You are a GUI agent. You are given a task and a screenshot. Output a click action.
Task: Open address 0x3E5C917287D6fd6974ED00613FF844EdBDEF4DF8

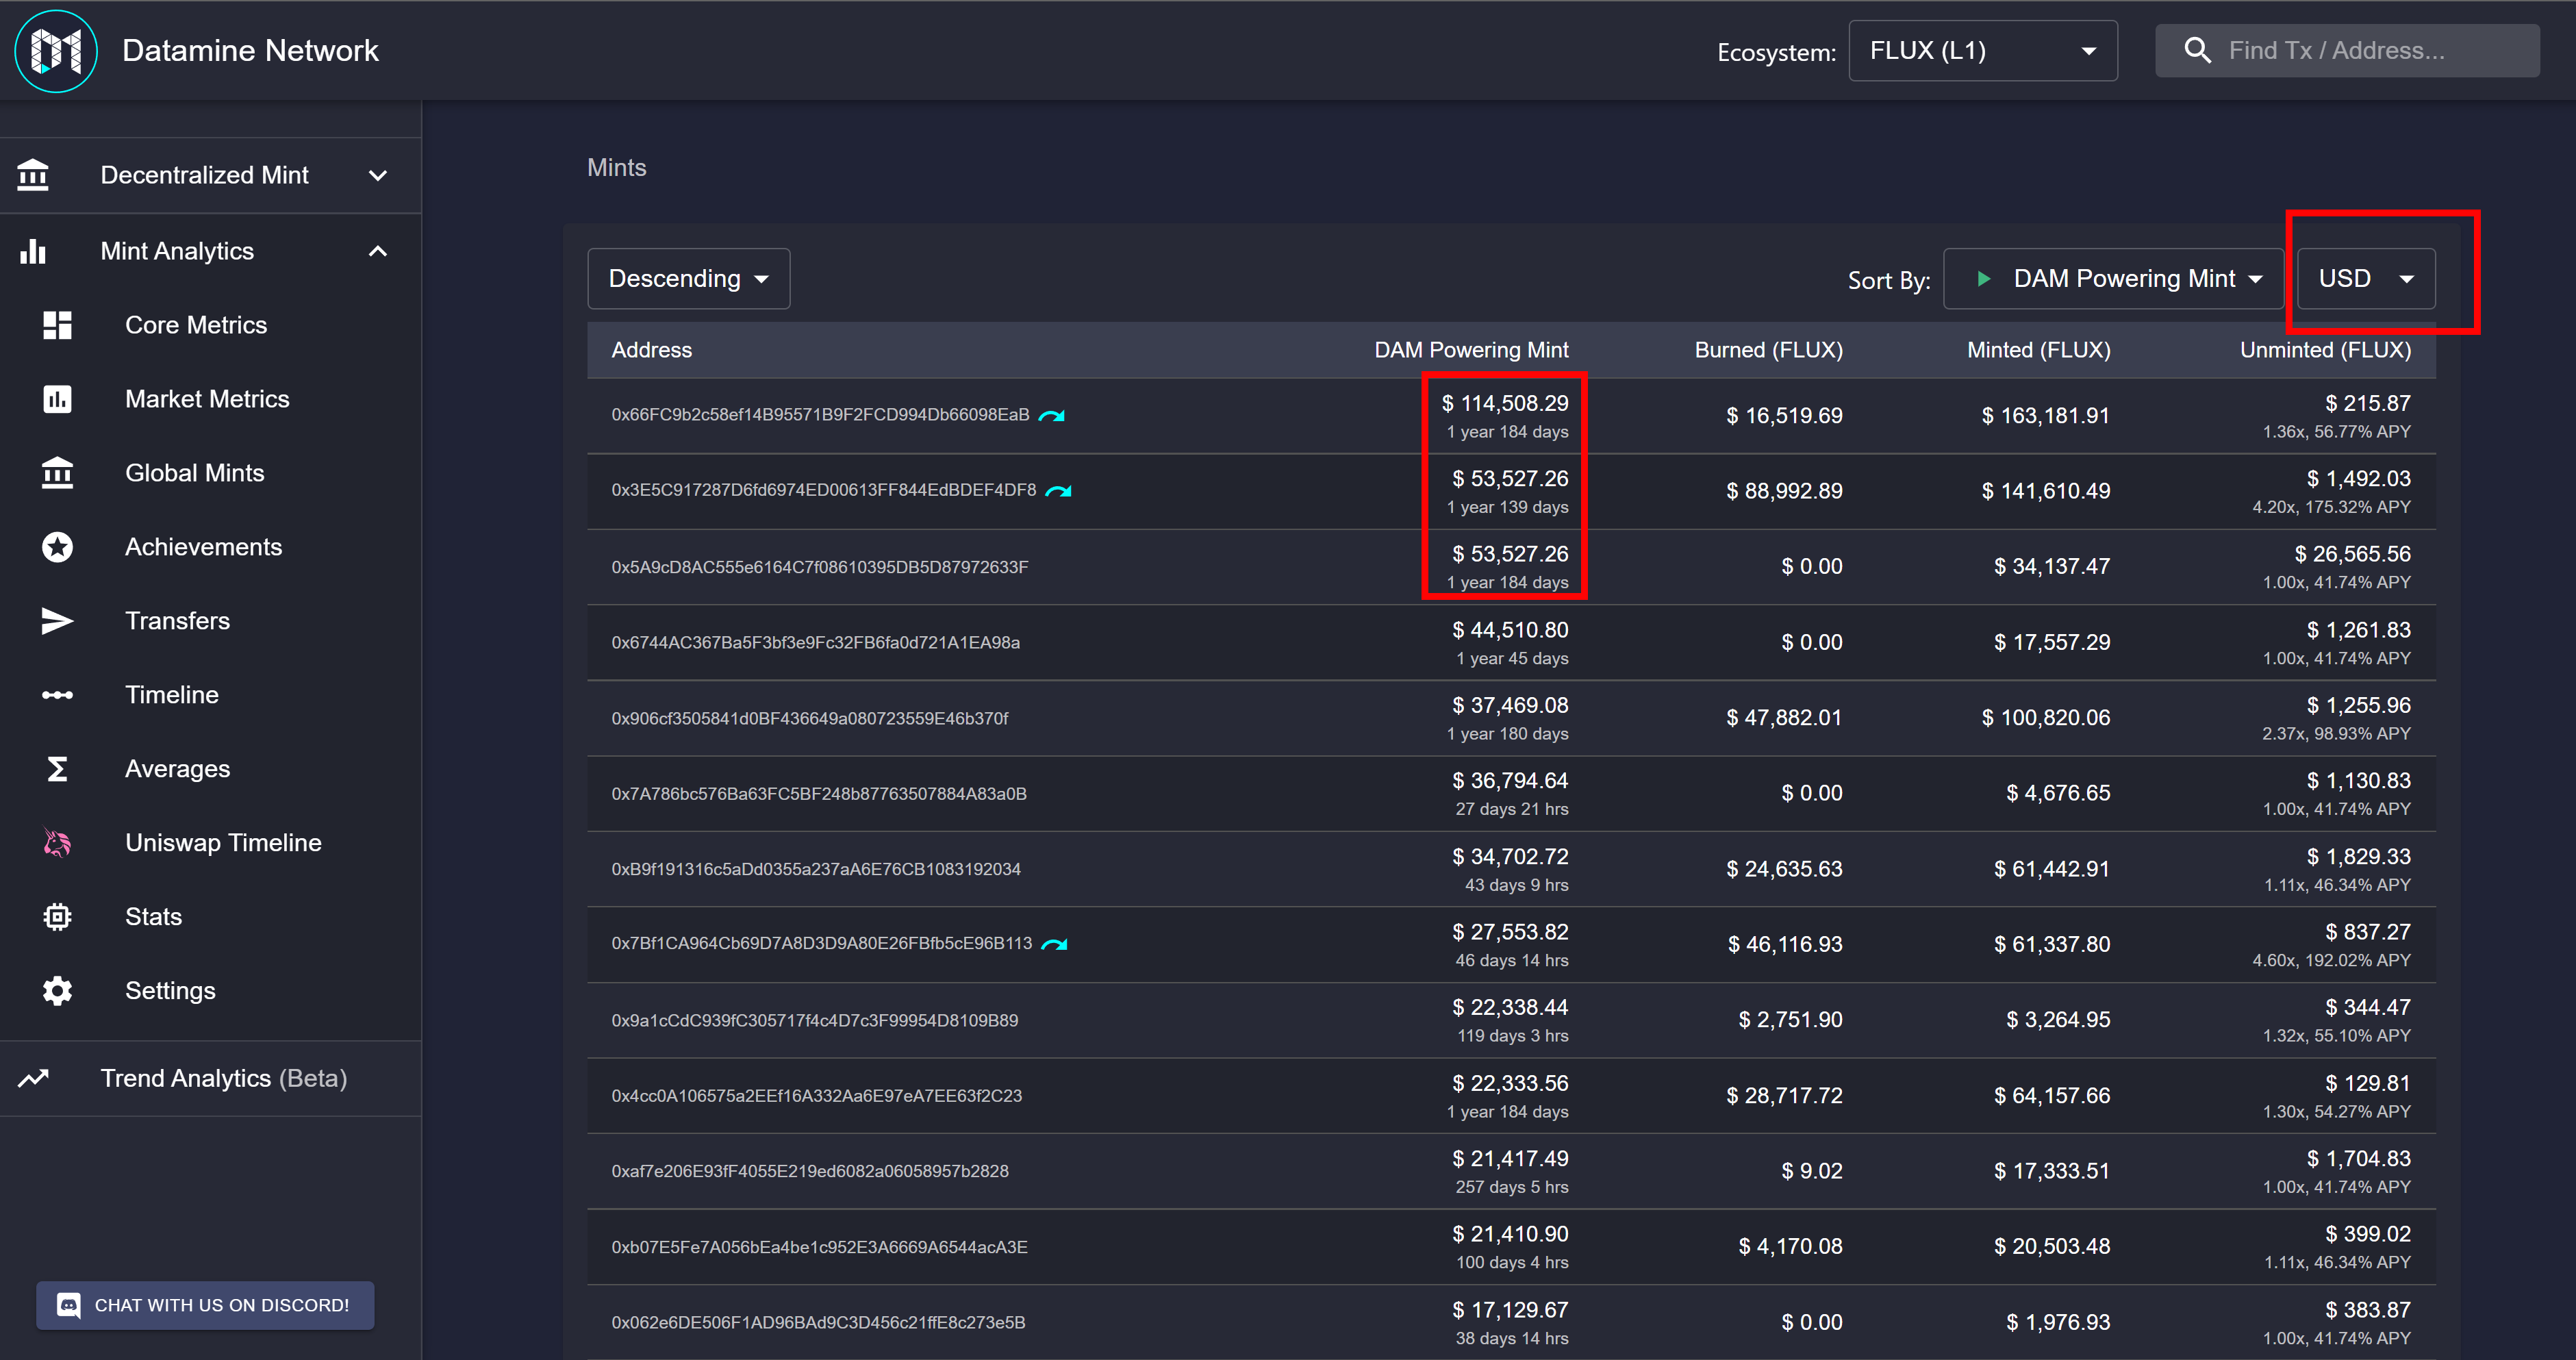click(824, 490)
